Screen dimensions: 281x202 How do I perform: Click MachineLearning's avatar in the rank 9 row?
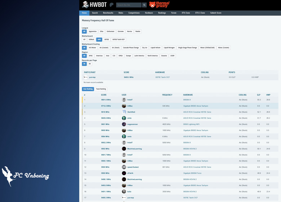coord(124,148)
